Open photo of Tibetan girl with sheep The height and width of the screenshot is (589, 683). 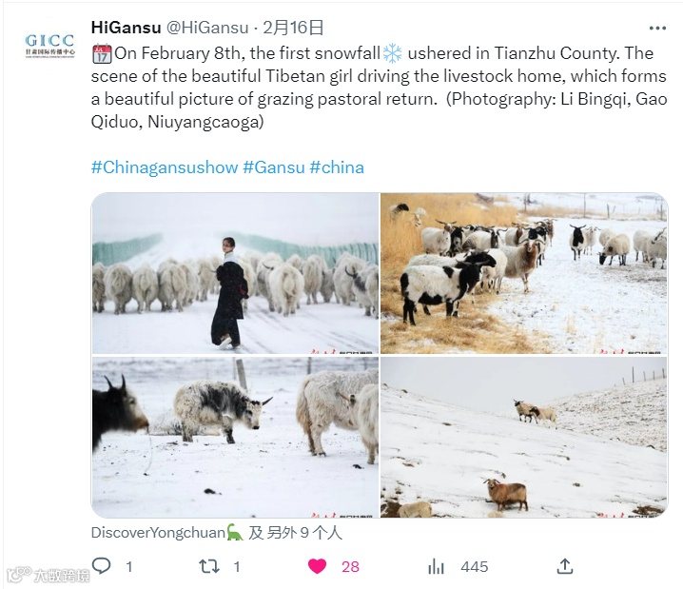(235, 273)
